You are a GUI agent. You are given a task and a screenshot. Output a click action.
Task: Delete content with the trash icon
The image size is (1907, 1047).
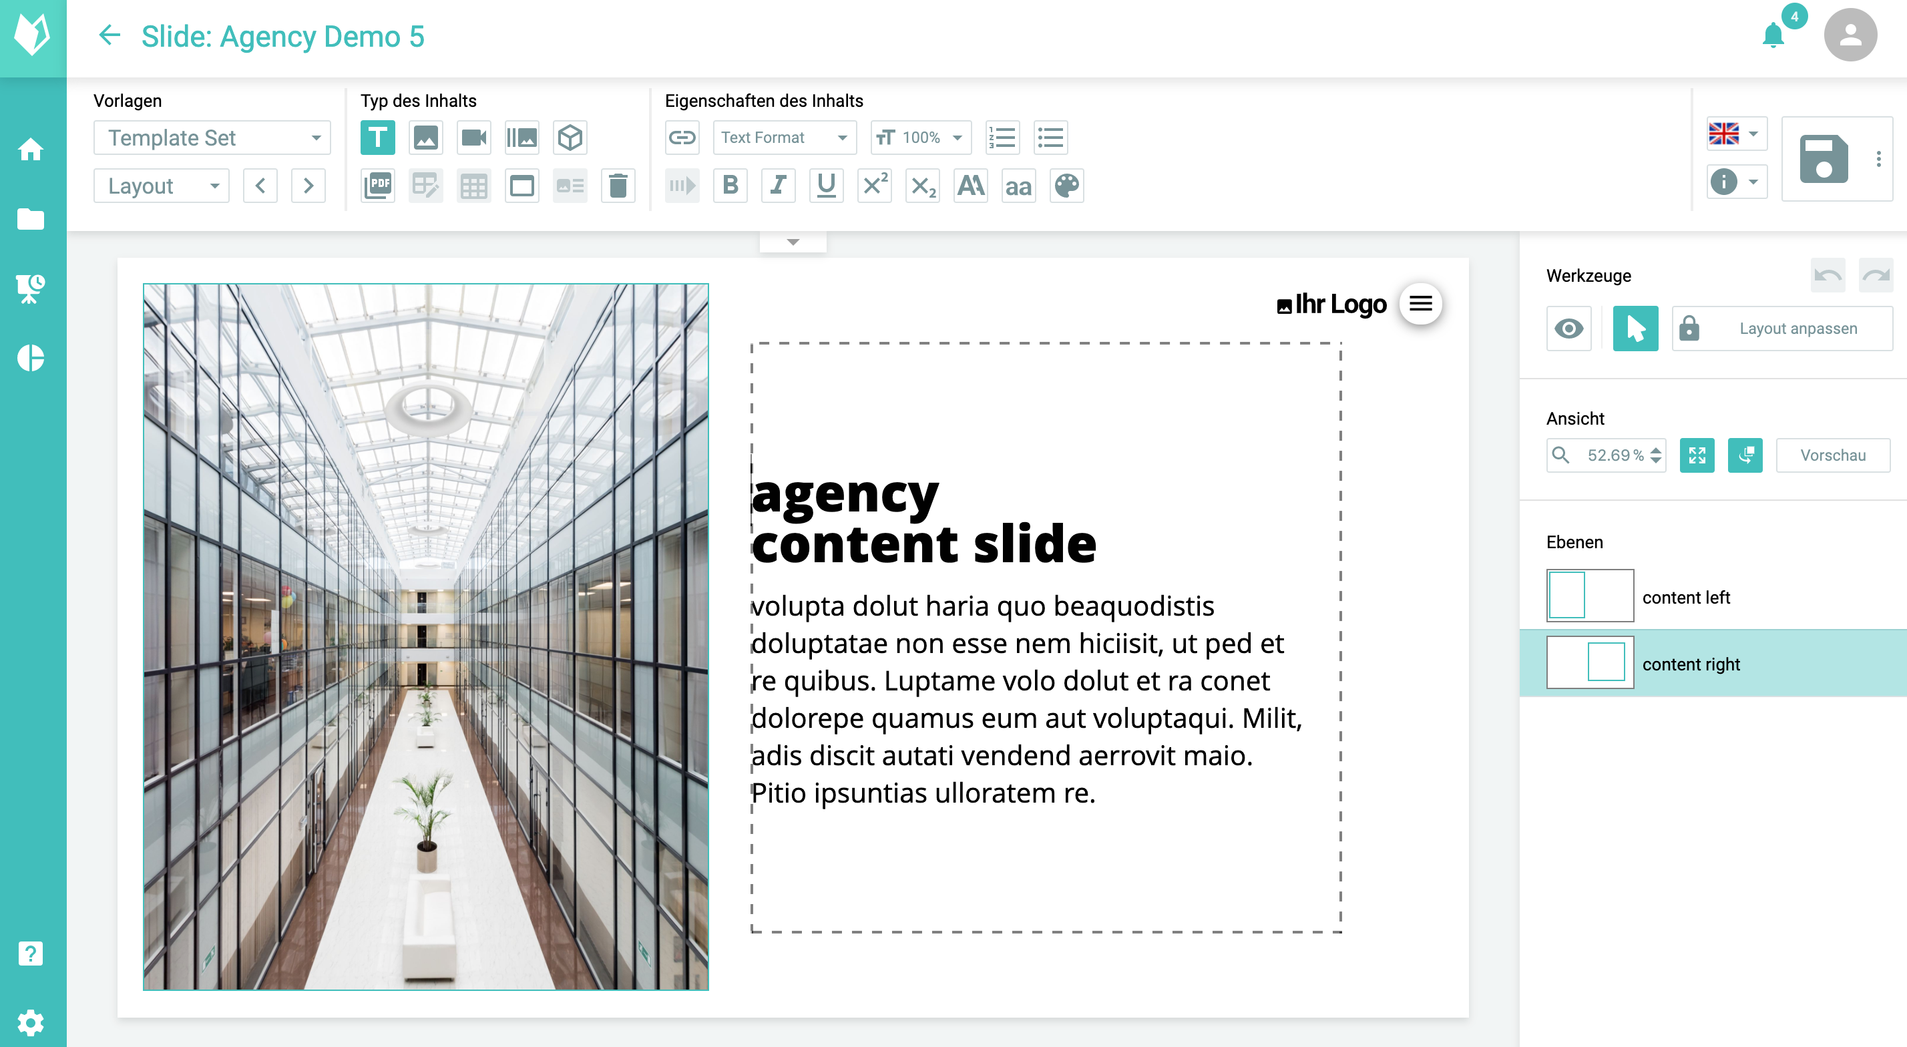click(x=618, y=185)
